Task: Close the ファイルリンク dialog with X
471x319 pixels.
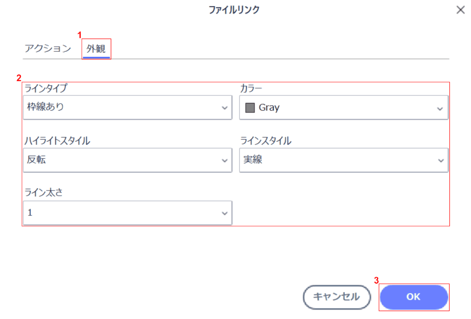Action: [460, 10]
